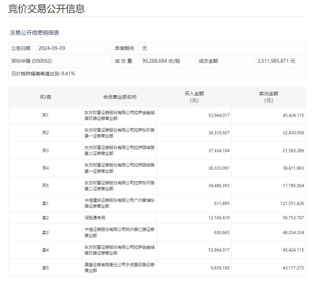Select the 买2 row label
This screenshot has height=283, width=312.
[45, 133]
